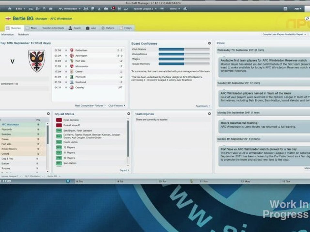Image resolution: width=310 pixels, height=232 pixels.
Task: Click the Squad Harmony confidence bar
Action: tap(184, 64)
